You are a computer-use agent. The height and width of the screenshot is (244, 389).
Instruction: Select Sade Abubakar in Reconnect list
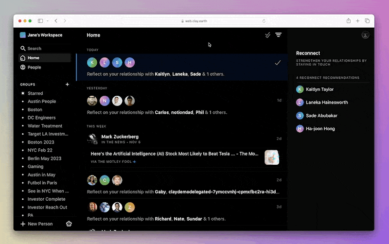click(x=317, y=116)
